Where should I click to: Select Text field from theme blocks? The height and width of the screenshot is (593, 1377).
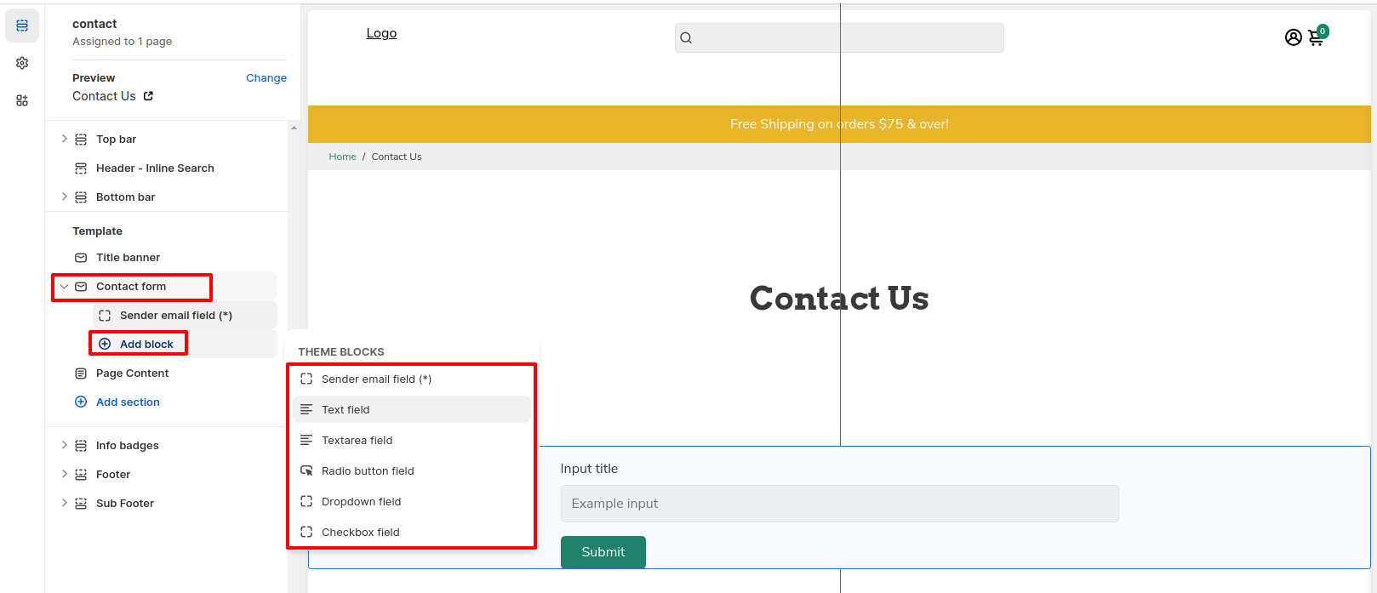tap(346, 409)
